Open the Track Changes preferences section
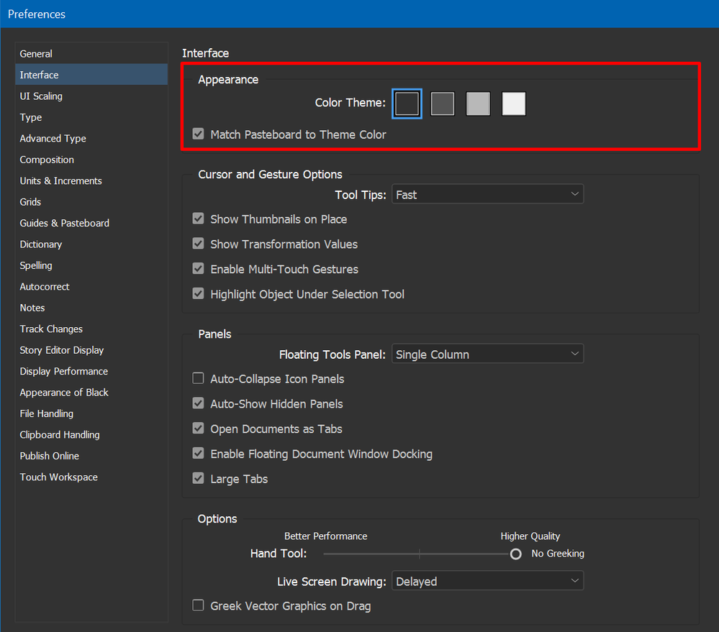 [51, 329]
